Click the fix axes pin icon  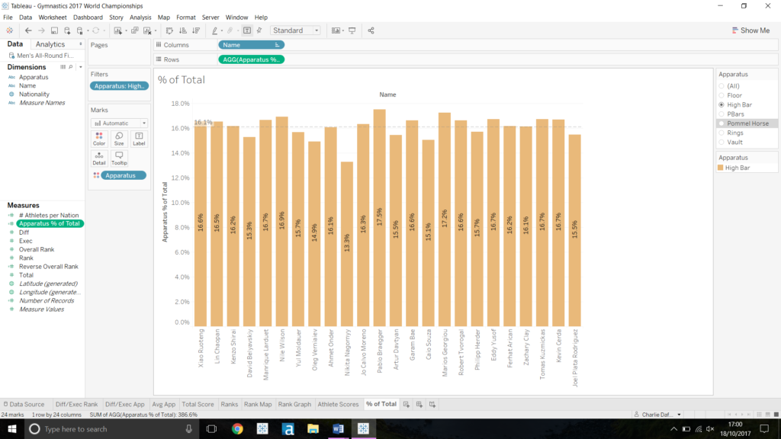pyautogui.click(x=259, y=30)
